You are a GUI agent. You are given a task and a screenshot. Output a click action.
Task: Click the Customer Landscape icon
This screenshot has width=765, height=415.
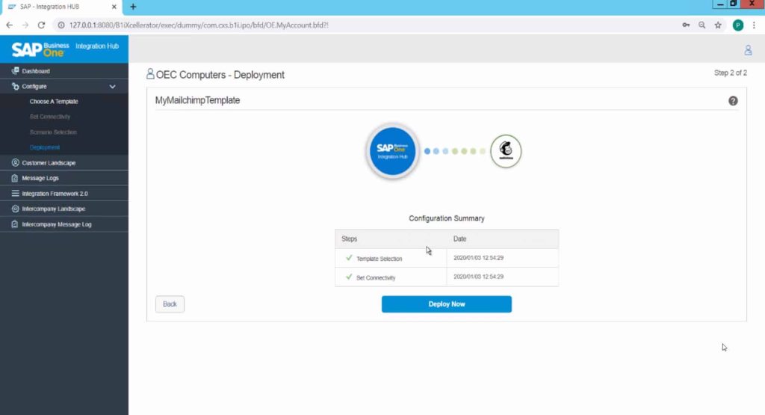(15, 162)
